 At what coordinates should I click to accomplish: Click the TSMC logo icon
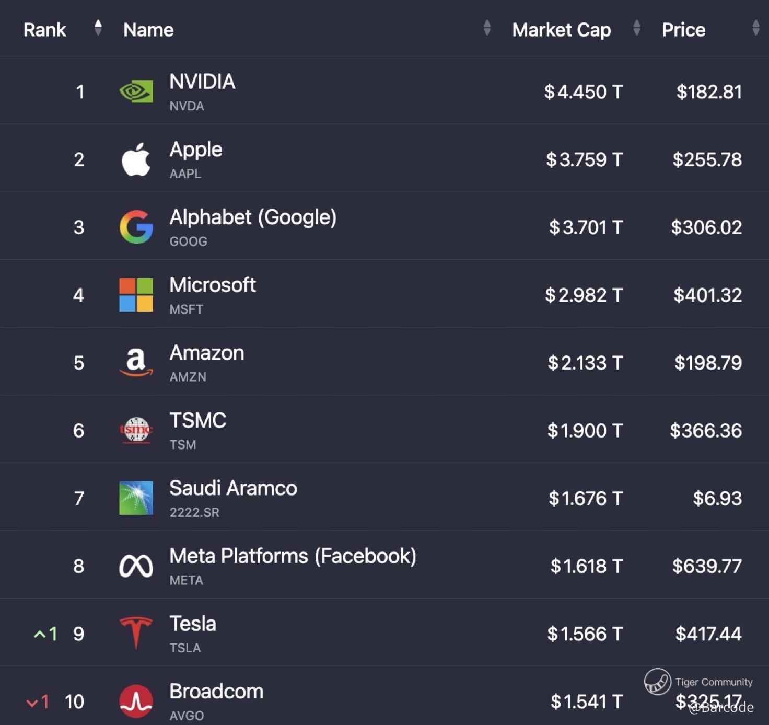(136, 430)
